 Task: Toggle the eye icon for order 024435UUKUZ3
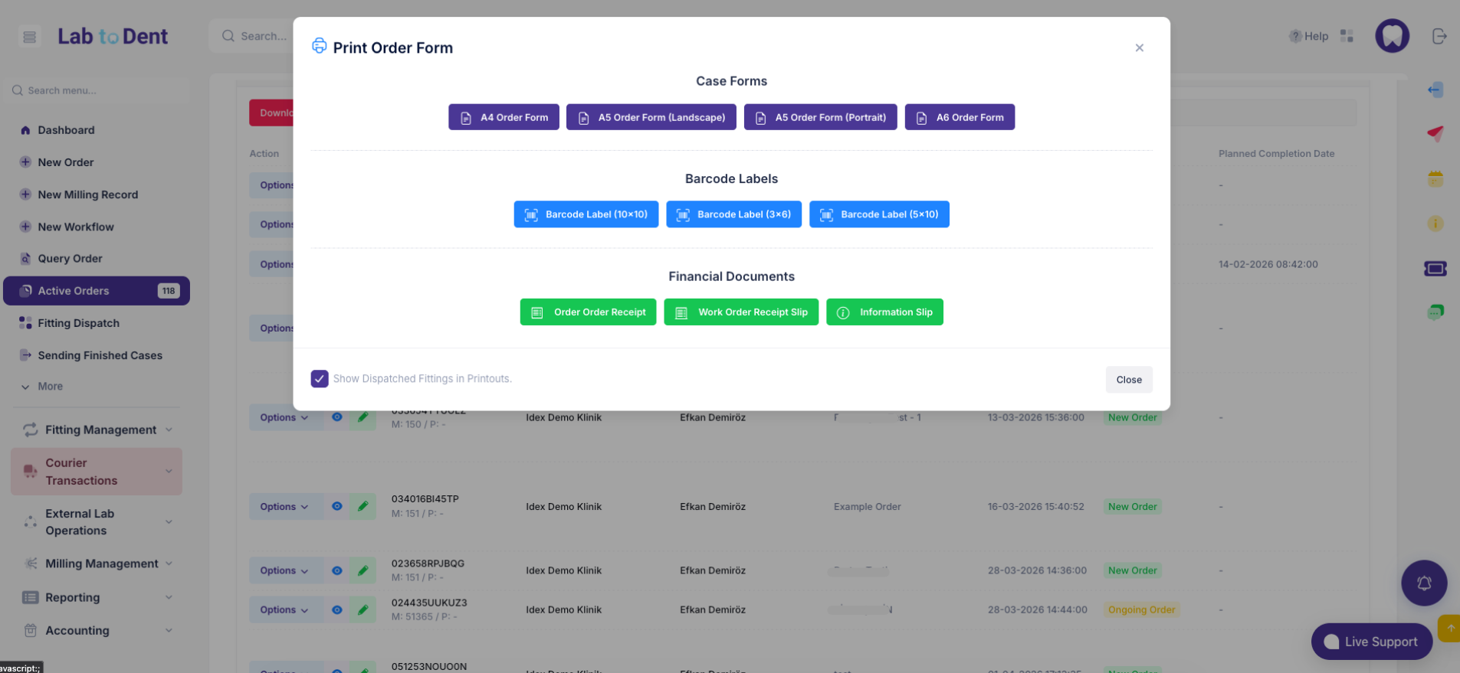pos(336,610)
